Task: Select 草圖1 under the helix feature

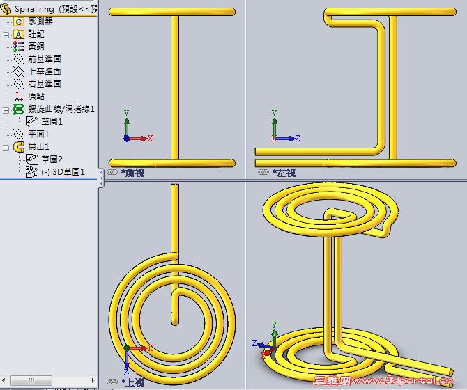Action: point(52,122)
